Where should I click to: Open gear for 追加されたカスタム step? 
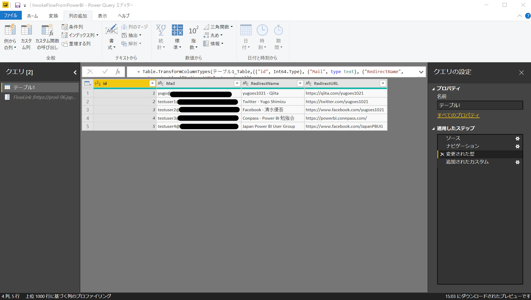pyautogui.click(x=517, y=162)
